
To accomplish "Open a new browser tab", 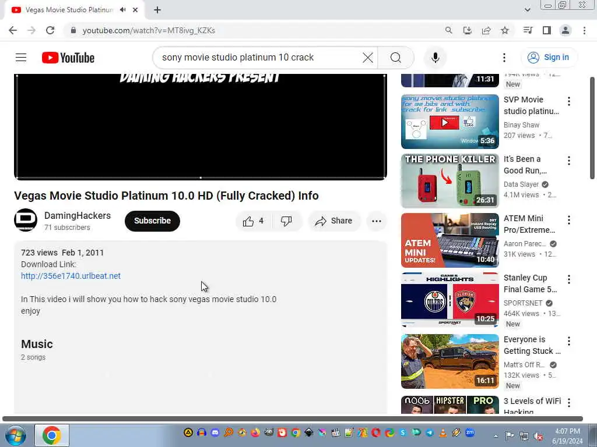I will [157, 10].
